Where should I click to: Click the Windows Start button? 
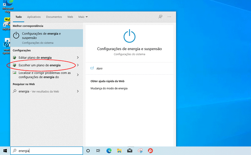click(x=5, y=151)
